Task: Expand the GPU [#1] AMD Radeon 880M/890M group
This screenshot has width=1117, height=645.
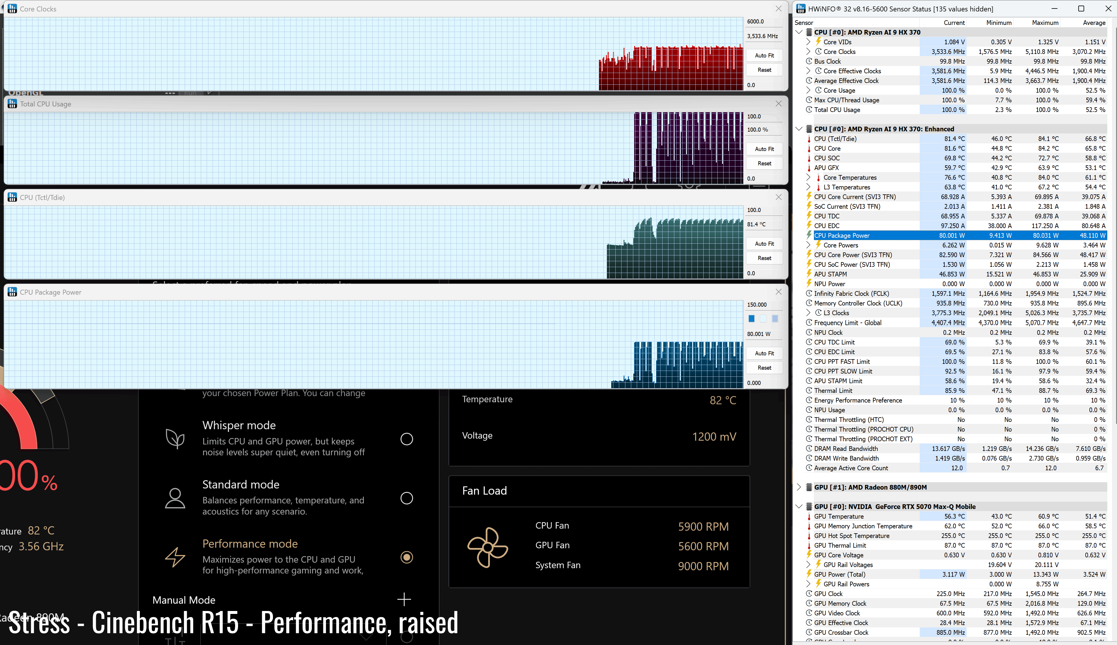Action: (799, 487)
